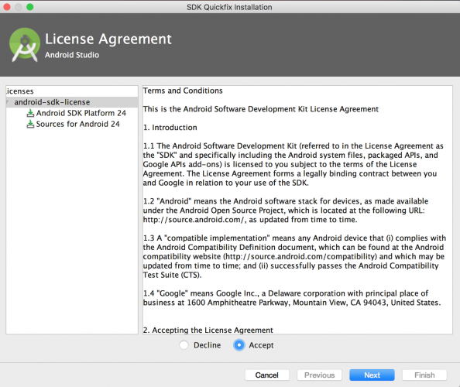Select the Decline radio button

184,345
